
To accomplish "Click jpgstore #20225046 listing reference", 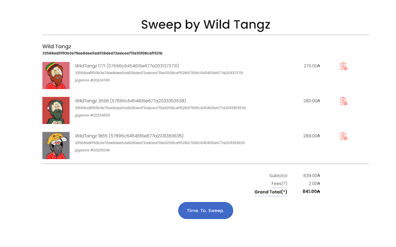I will pyautogui.click(x=92, y=150).
